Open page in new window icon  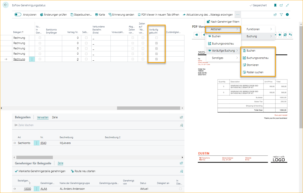click(x=281, y=5)
